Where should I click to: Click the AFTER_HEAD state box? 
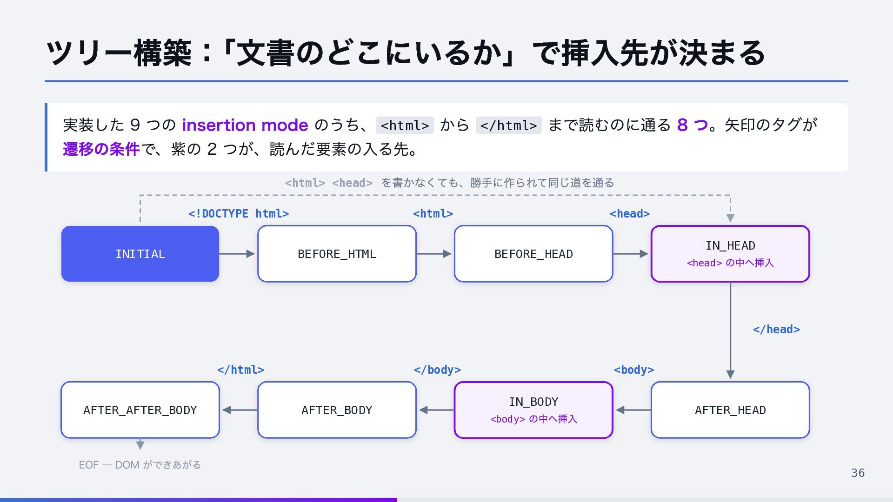tap(730, 410)
